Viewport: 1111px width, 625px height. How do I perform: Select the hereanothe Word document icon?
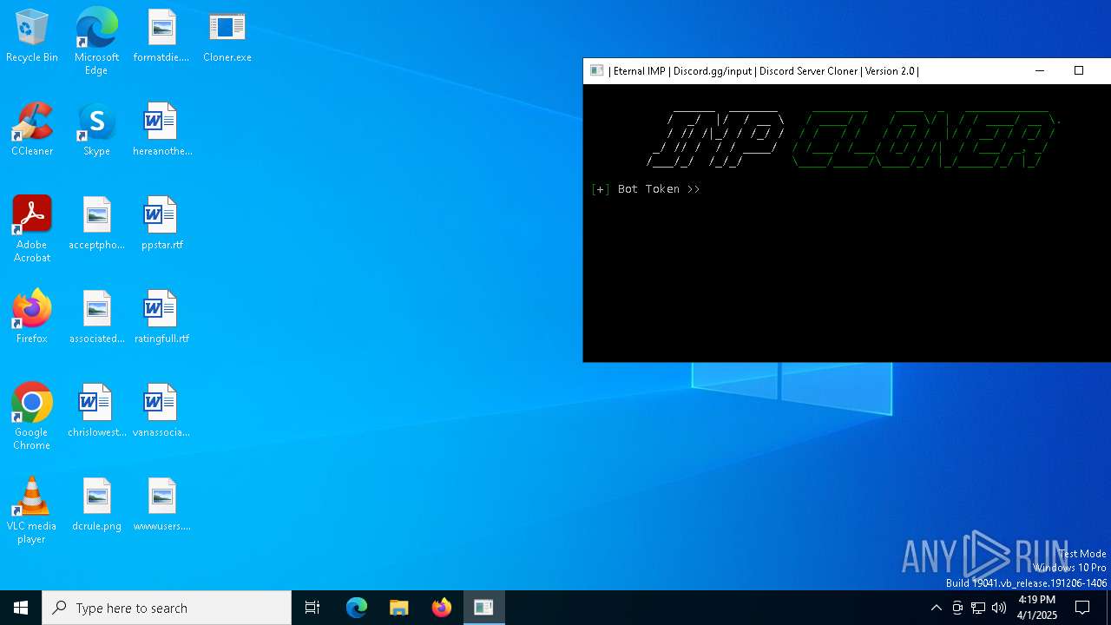tap(161, 130)
